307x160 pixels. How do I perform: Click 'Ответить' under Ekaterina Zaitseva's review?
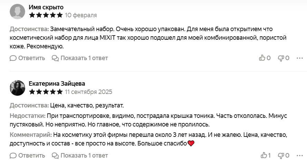pyautogui.click(x=31, y=155)
